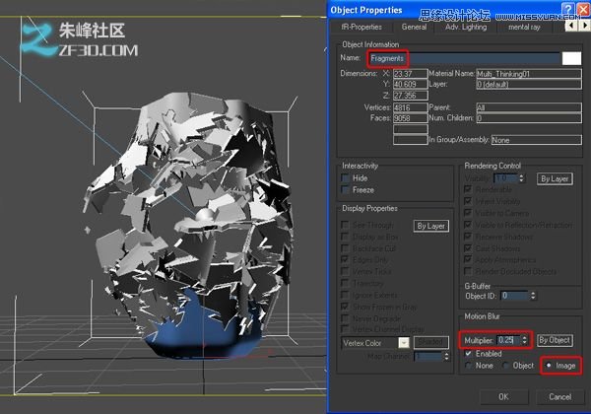Image resolution: width=591 pixels, height=414 pixels.
Task: Click By Layer button in Rendering Control
Action: [555, 178]
